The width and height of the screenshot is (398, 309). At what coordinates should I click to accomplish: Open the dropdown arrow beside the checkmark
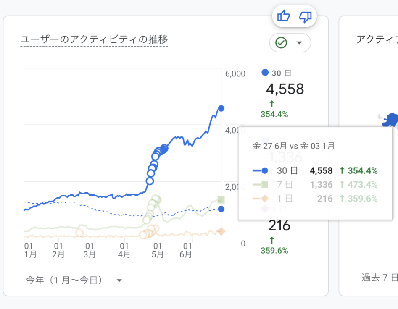(x=299, y=43)
